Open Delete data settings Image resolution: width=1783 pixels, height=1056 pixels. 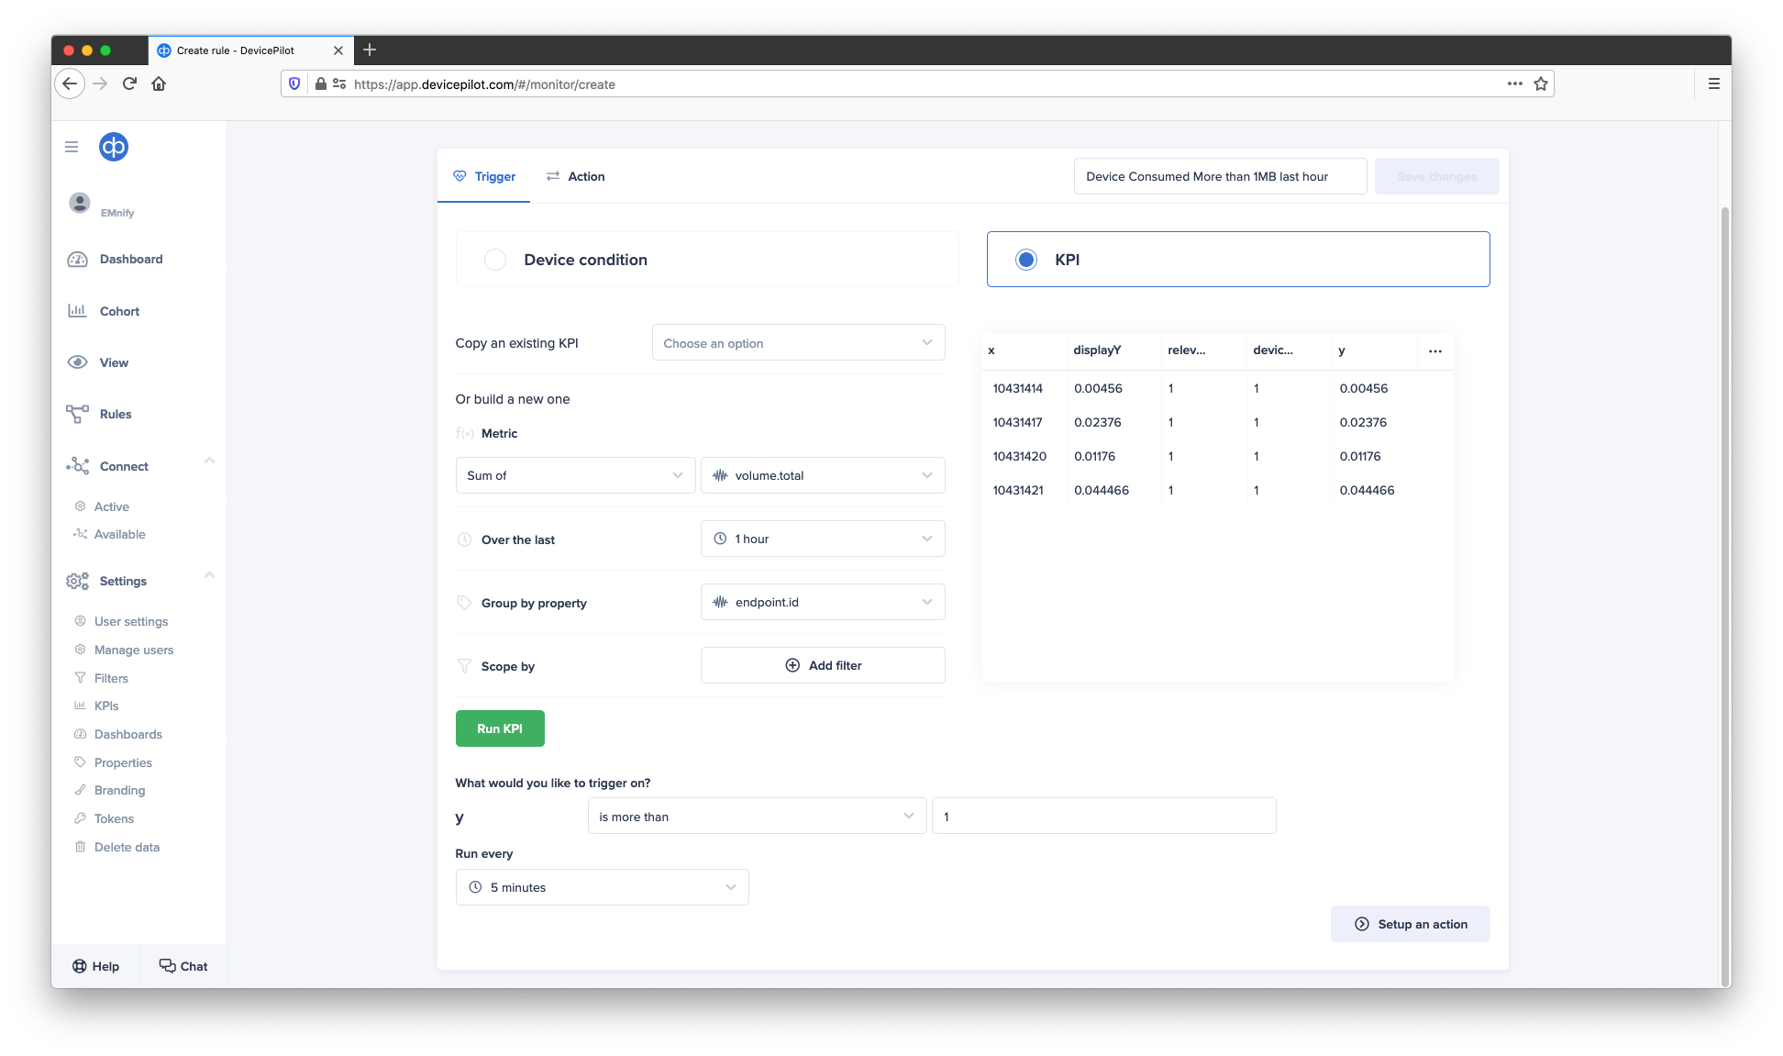127,847
